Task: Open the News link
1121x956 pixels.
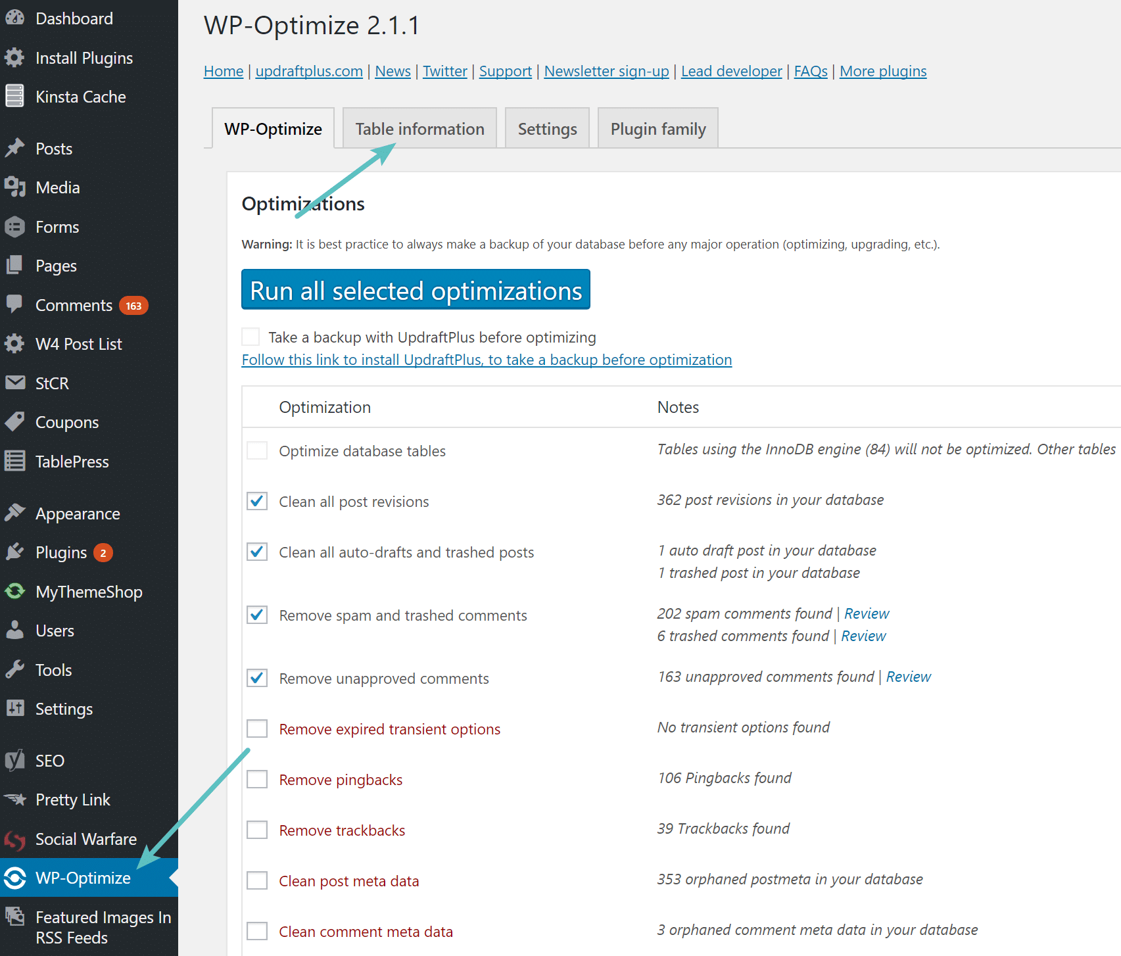Action: (x=393, y=71)
